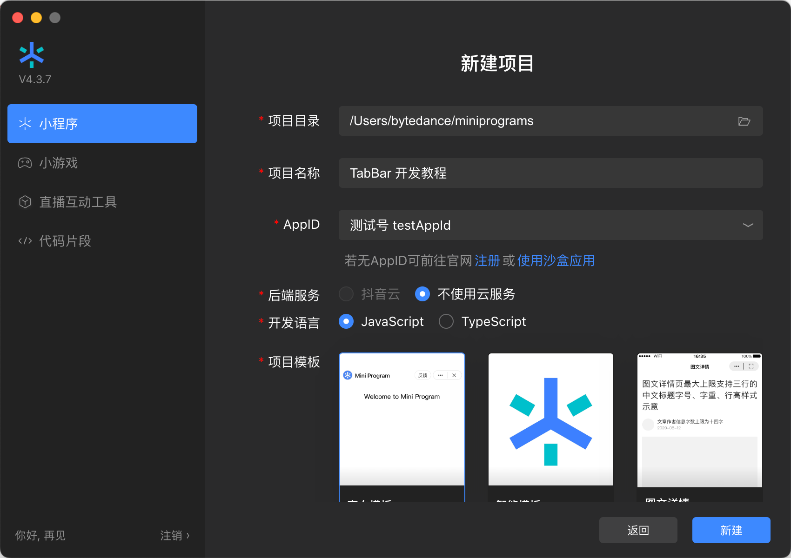The image size is (791, 558).
Task: Click the Douyin developer tools logo
Action: pyautogui.click(x=32, y=55)
